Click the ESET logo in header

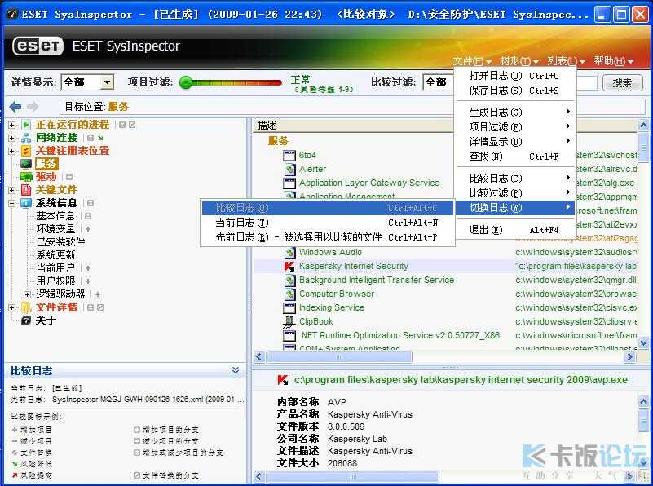tap(38, 46)
